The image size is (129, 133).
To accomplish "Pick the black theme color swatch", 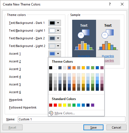I will pyautogui.click(x=51, y=68).
